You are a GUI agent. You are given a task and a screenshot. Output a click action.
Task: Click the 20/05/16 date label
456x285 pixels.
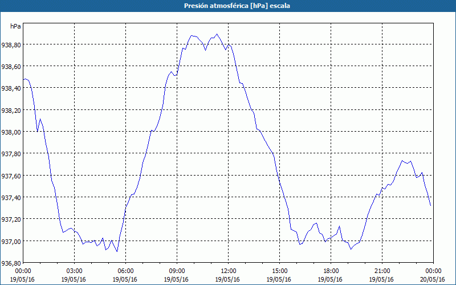433,279
